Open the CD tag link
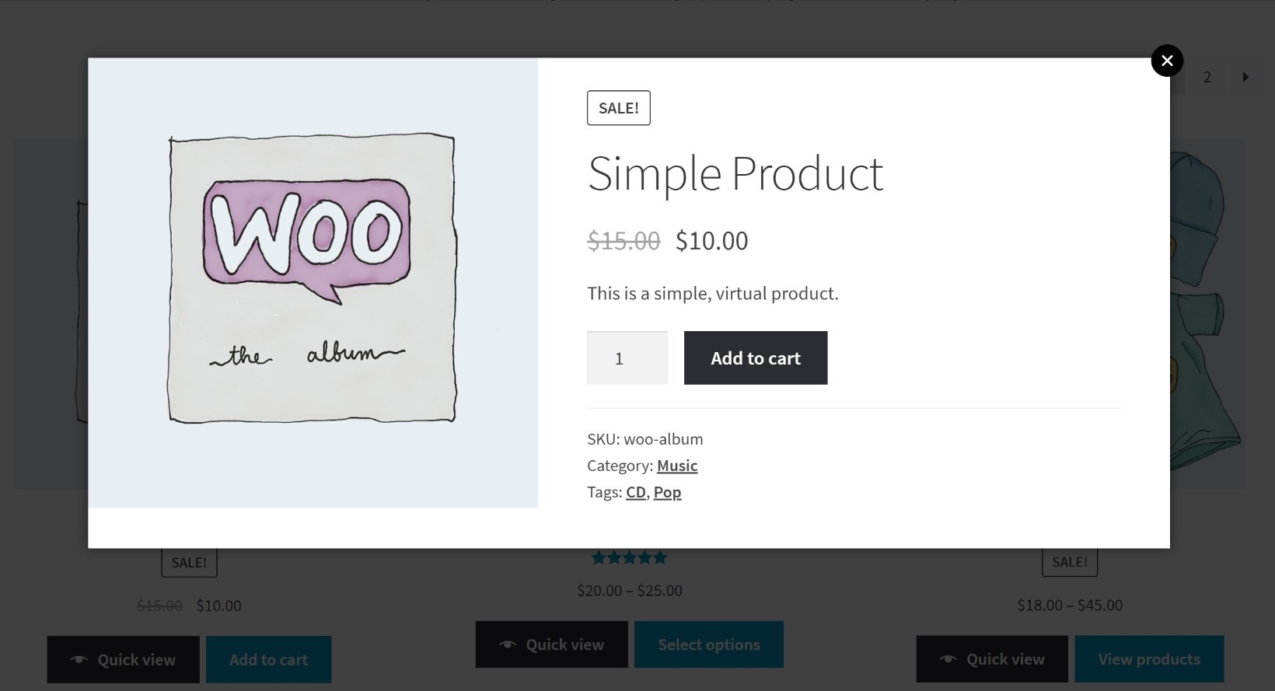The height and width of the screenshot is (691, 1275). click(636, 491)
